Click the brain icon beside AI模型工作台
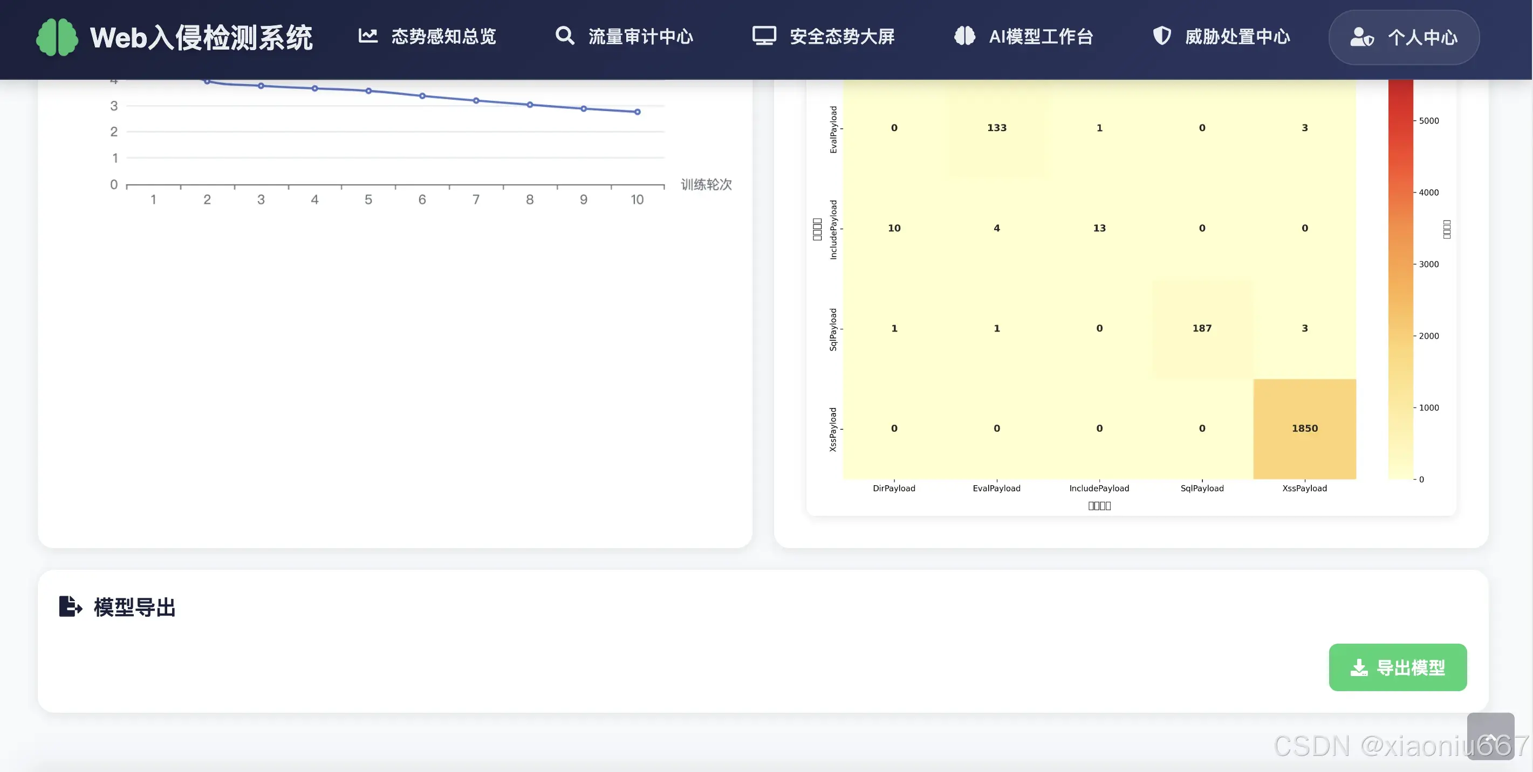1533x772 pixels. [964, 36]
